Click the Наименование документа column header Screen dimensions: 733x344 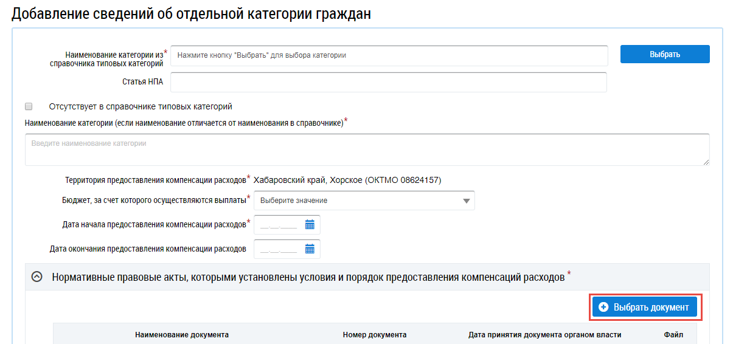tap(182, 335)
